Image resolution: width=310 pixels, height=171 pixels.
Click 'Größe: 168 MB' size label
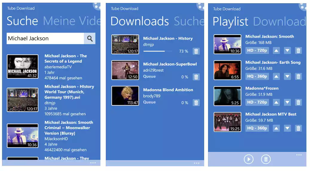258,43
